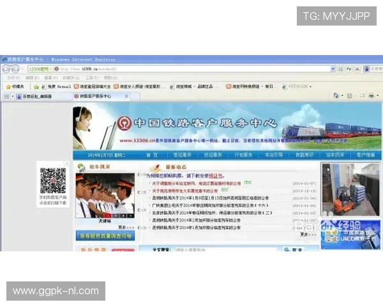Viewport: 383px width, 307px height.
Task: Select slide 1 red indicator on slideshow
Action: 109,216
